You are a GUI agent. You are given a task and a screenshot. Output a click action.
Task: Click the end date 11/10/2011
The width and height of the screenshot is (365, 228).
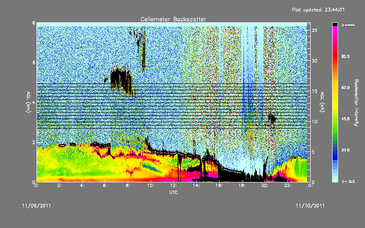pos(310,206)
